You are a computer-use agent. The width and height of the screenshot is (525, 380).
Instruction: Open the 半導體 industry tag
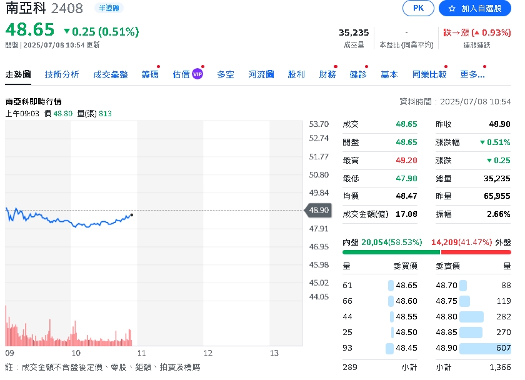coord(109,8)
